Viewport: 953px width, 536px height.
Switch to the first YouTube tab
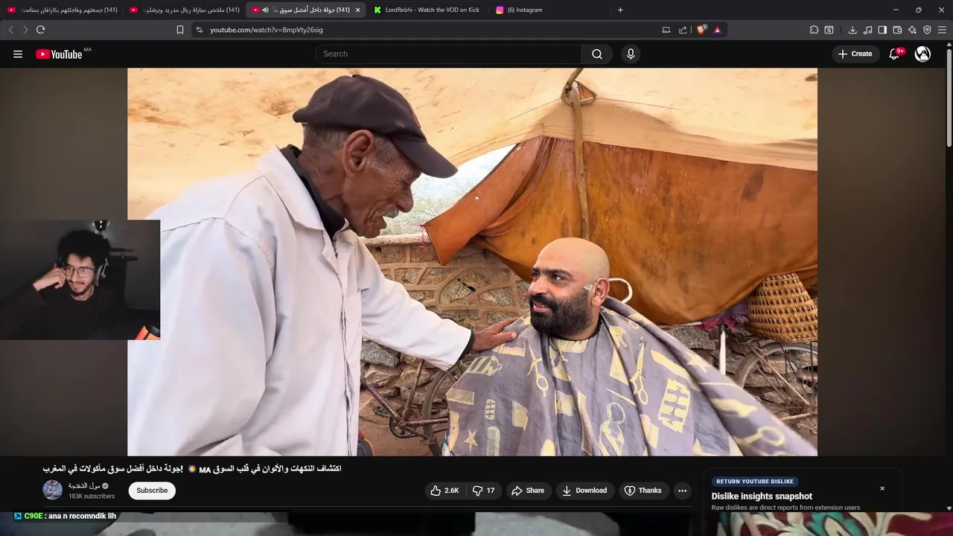pos(63,10)
